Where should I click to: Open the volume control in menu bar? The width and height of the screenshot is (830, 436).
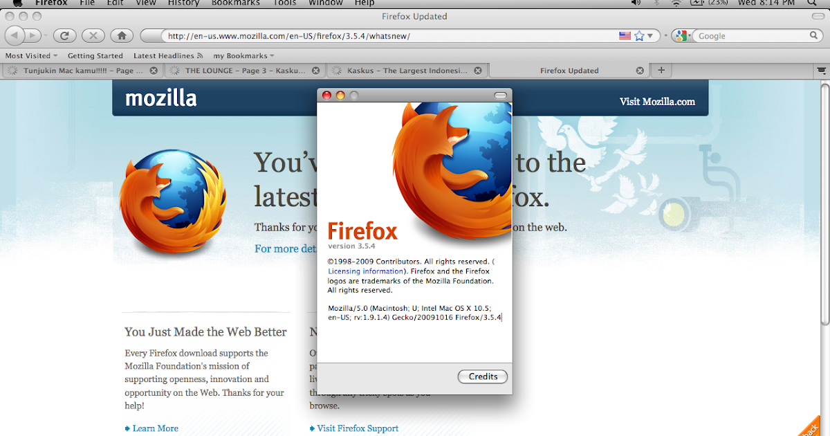coord(636,3)
